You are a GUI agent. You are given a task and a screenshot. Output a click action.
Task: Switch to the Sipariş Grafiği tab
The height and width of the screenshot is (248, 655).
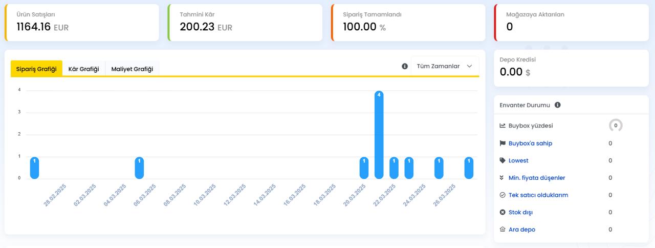point(36,69)
